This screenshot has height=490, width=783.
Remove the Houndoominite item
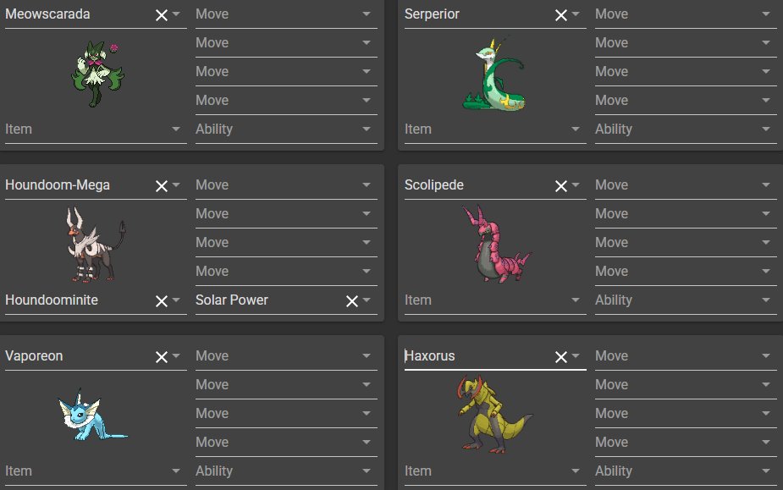point(162,300)
